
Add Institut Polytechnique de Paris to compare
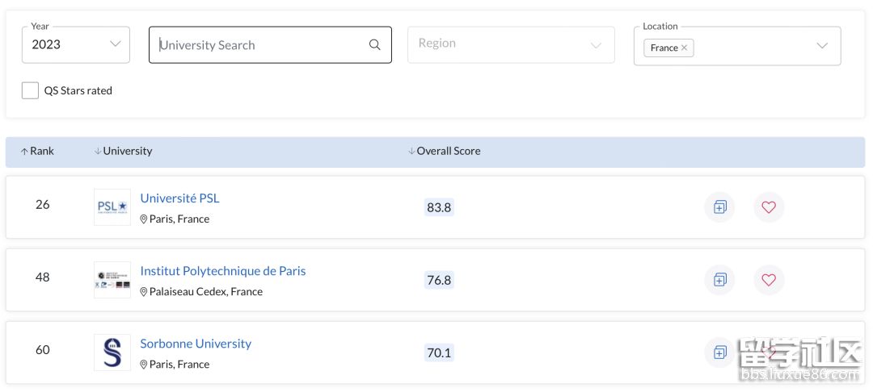point(719,280)
